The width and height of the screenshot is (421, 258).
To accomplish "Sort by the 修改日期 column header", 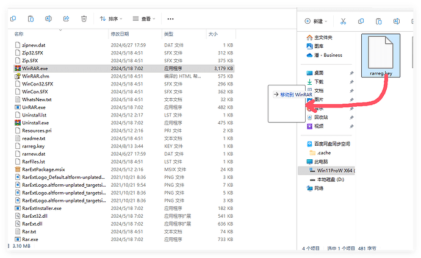I will (120, 34).
